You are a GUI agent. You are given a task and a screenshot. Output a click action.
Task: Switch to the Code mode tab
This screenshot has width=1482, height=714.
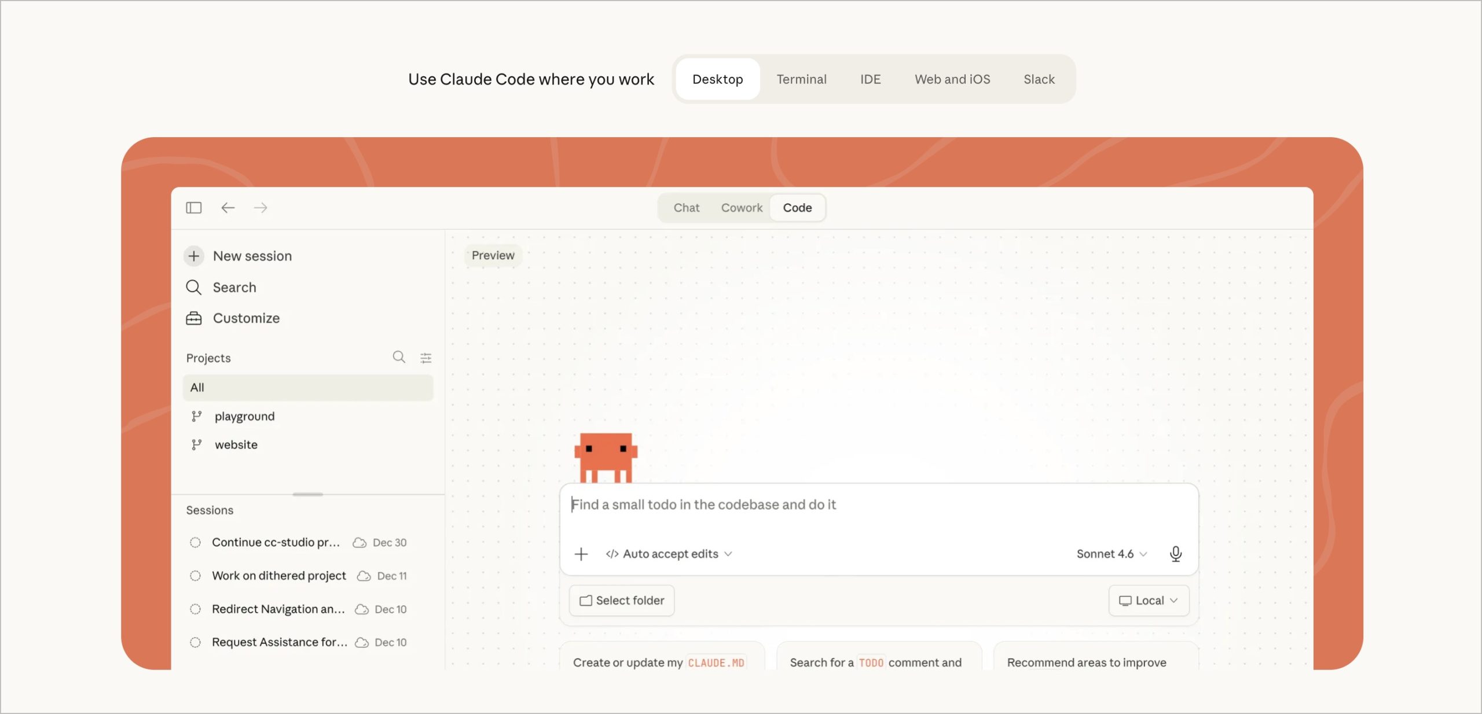click(797, 208)
